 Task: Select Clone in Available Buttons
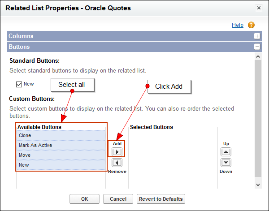61,135
